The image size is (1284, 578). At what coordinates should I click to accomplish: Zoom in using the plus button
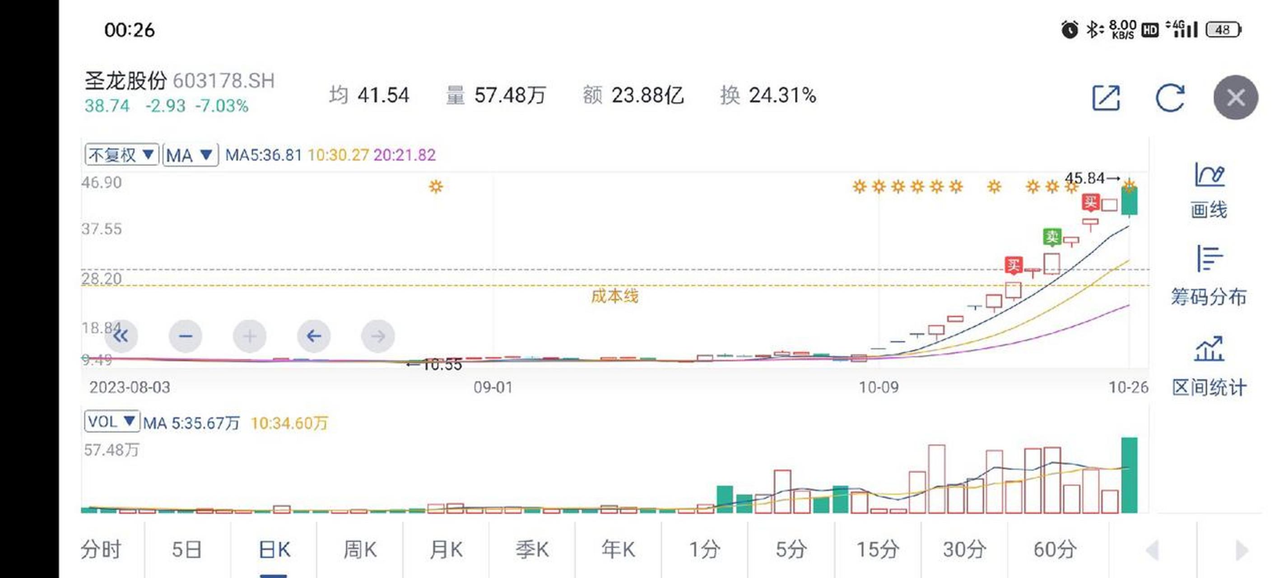pyautogui.click(x=249, y=336)
